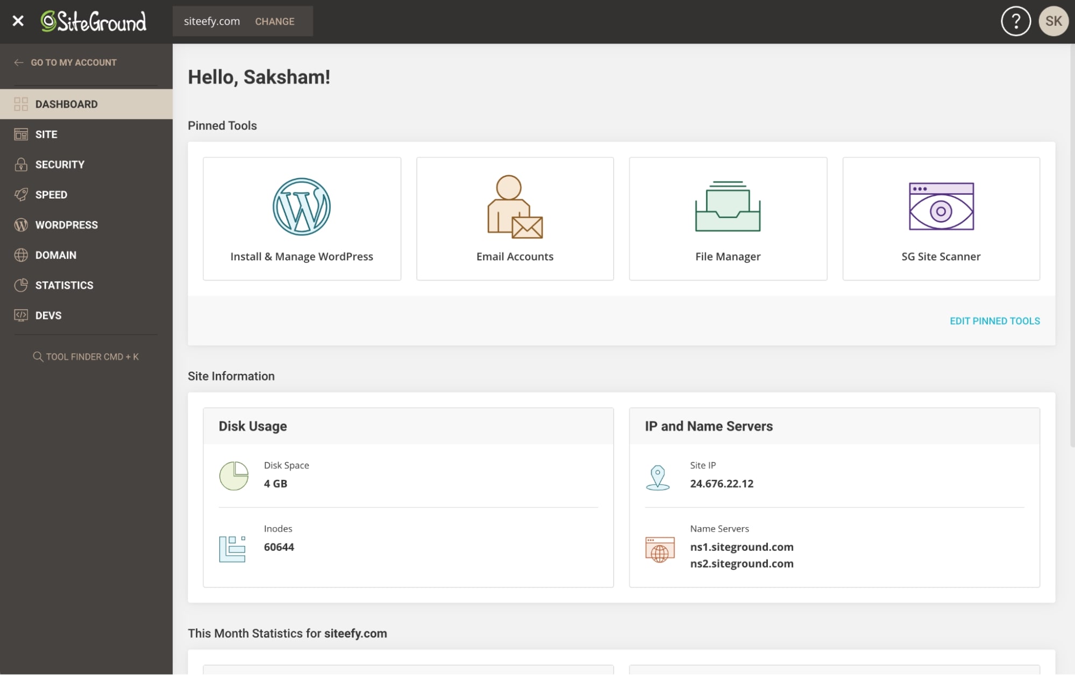Select Statistics sidebar menu item
The height and width of the screenshot is (675, 1075).
64,285
